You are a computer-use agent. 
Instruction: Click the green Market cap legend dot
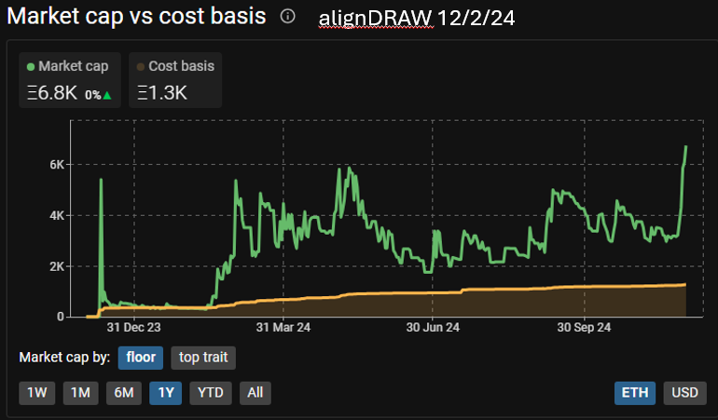(x=31, y=67)
